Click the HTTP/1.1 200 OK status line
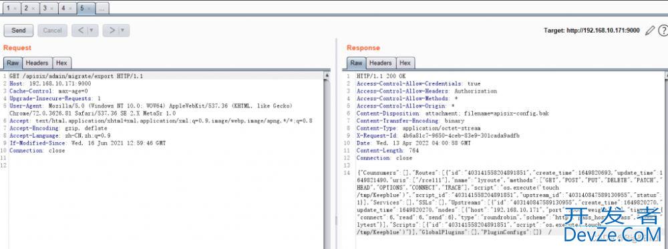668x249 pixels. click(x=381, y=76)
